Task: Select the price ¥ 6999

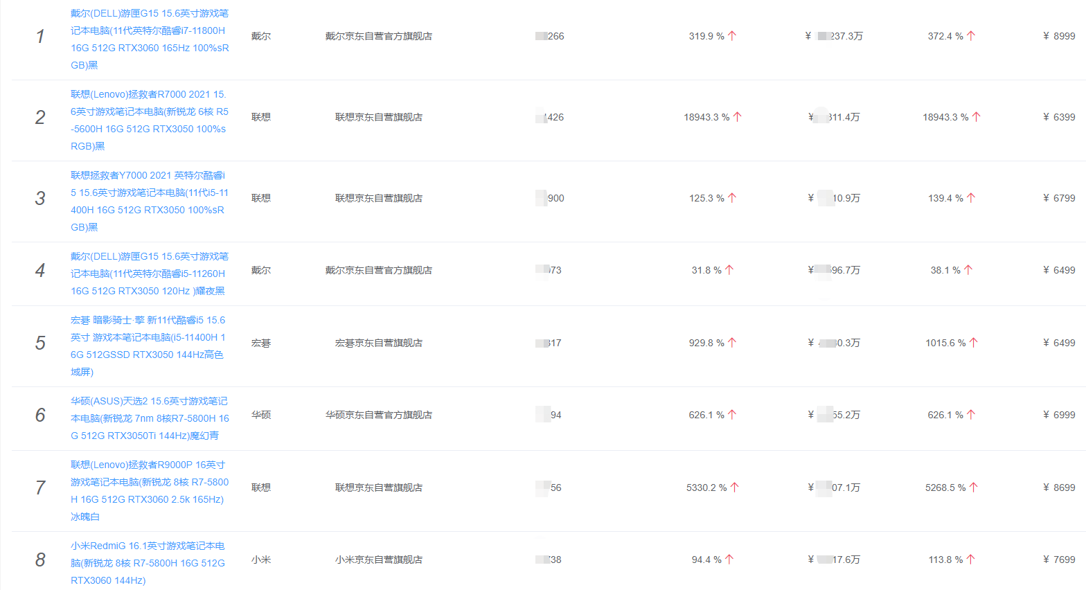Action: (x=1059, y=415)
